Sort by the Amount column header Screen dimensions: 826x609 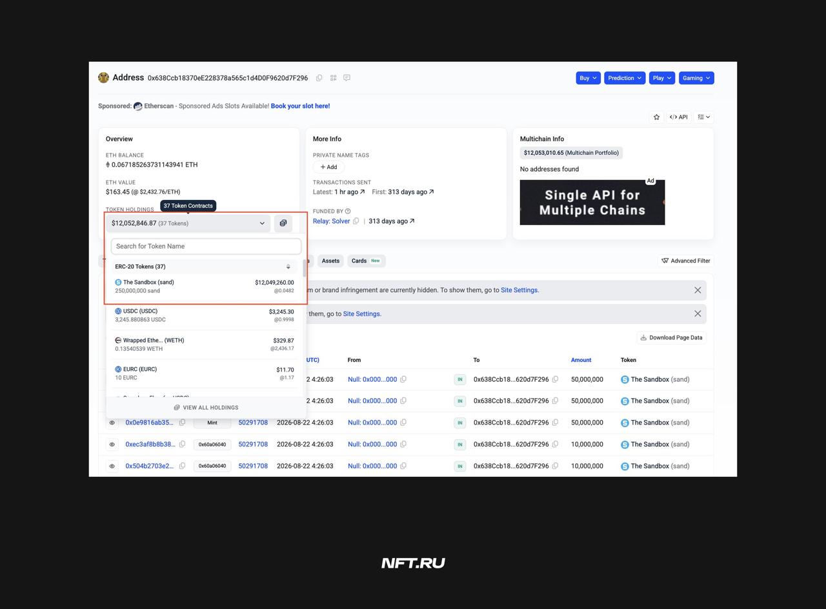(x=581, y=360)
